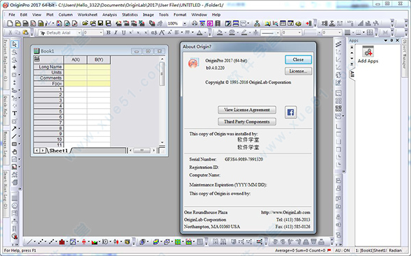Click the Long Name row header
Screen dimensions: 411x256
tap(49, 67)
